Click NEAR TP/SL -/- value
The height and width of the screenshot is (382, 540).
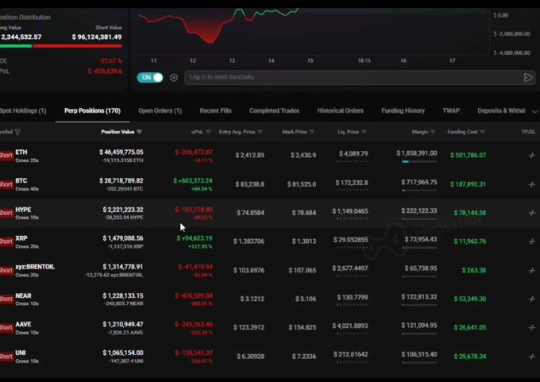(x=532, y=299)
